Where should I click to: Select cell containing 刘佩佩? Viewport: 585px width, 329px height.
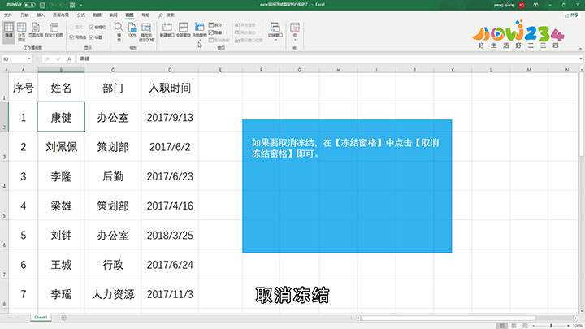(61, 146)
